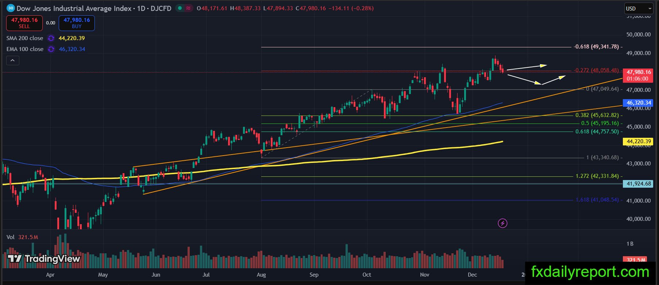Click the red current price tag on the price axis
This screenshot has height=285, width=659.
[637, 75]
